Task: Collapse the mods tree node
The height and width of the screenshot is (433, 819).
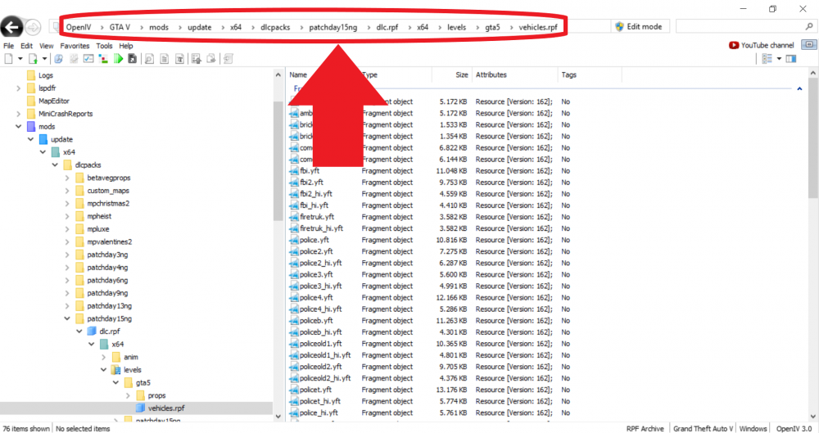Action: (18, 126)
